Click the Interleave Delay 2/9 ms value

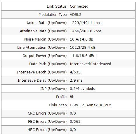point(76,80)
